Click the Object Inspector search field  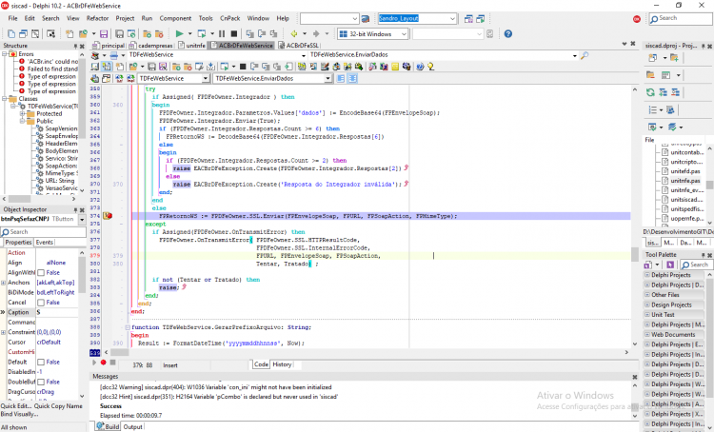pyautogui.click(x=43, y=232)
